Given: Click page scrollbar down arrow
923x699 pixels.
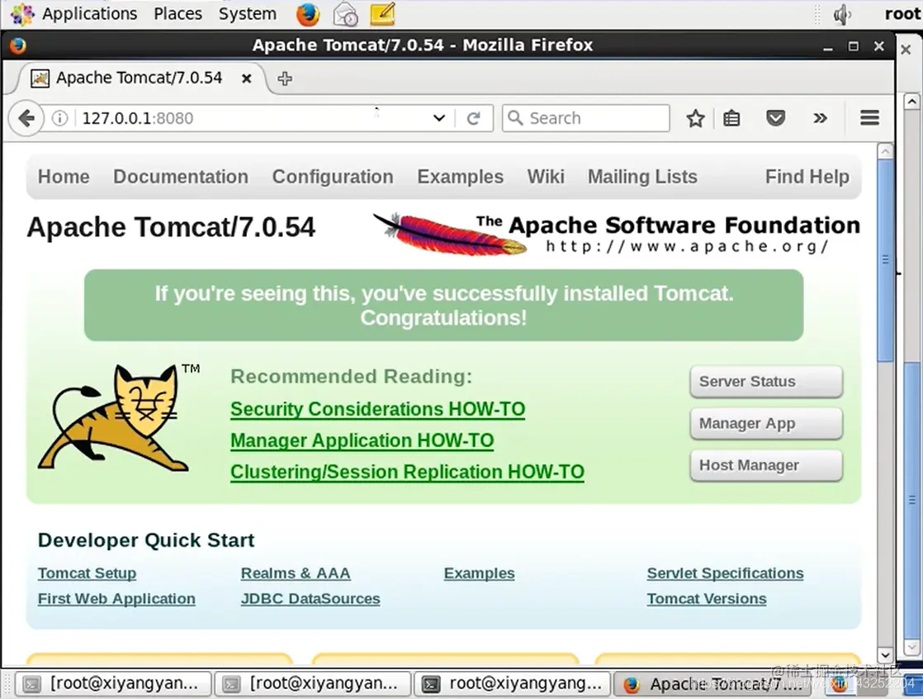Looking at the screenshot, I should tap(885, 654).
